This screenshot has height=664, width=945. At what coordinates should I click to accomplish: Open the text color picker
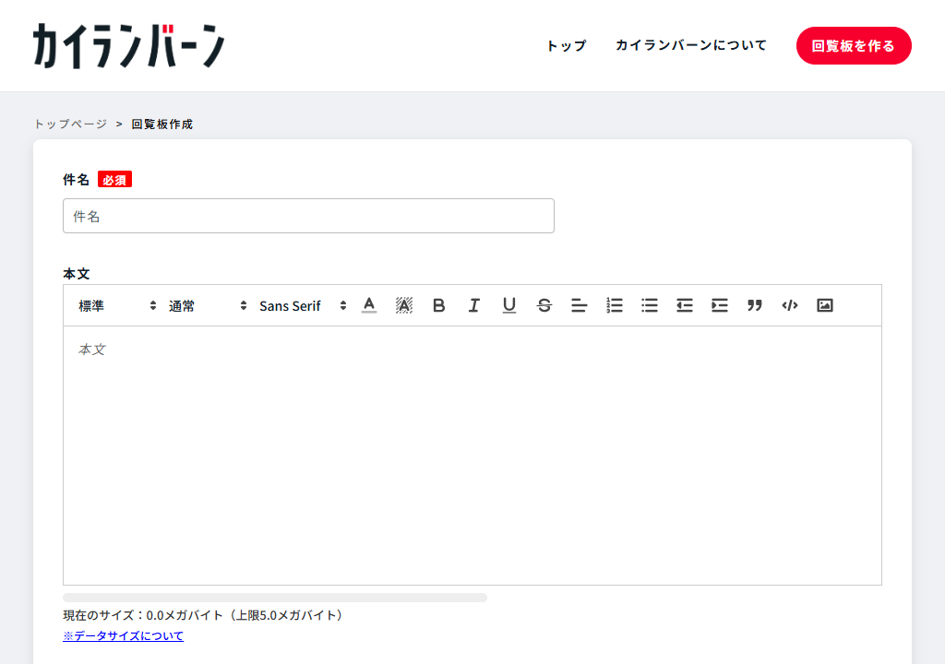[x=369, y=305]
